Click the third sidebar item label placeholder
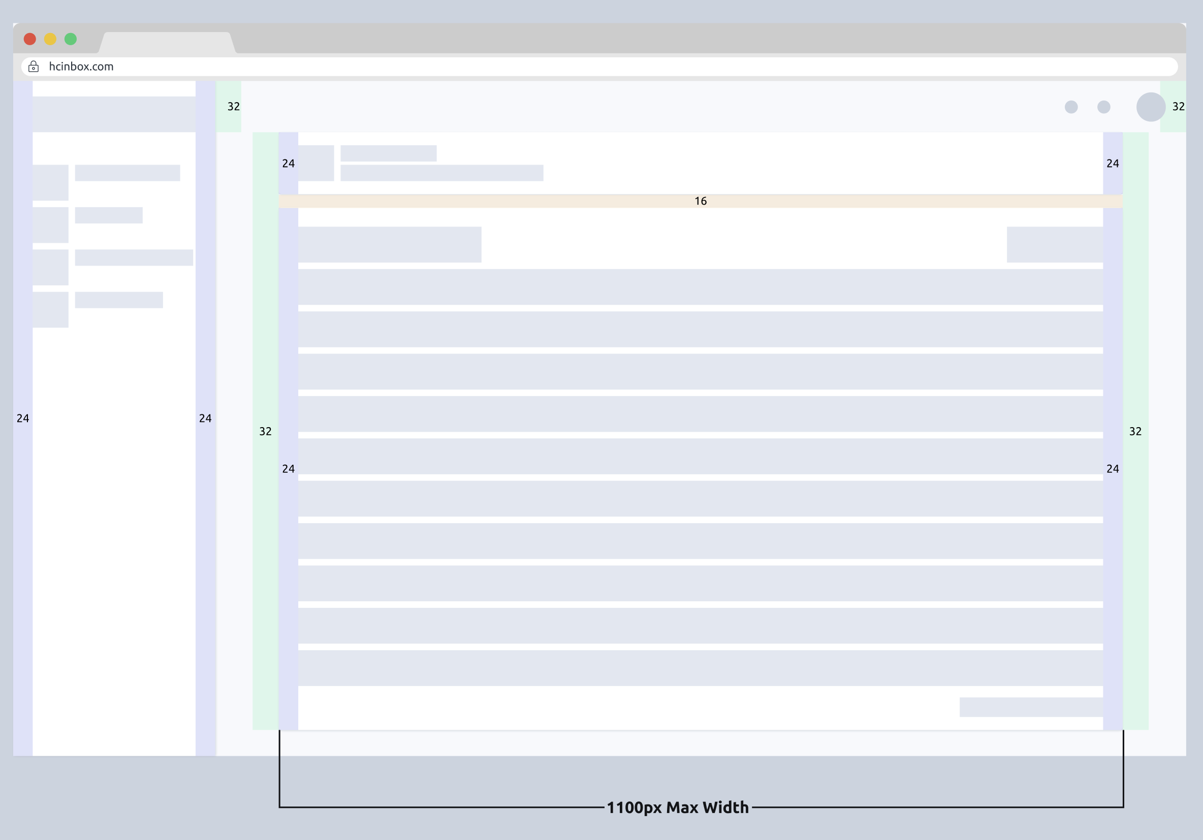Screen dimensions: 1203x840 (134, 257)
